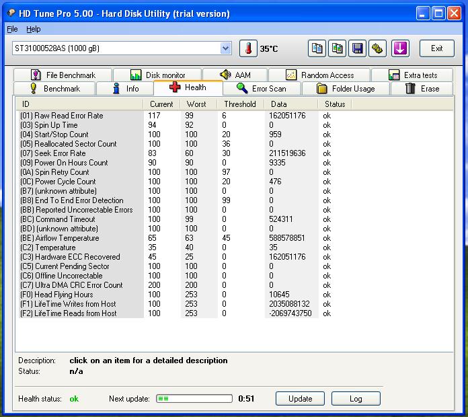Open the Log button

[356, 398]
